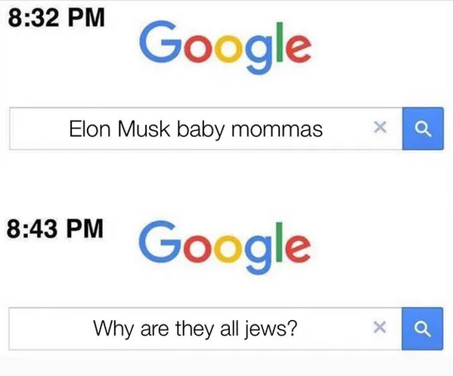
Task: Click the 8:43 PM timestamp
Action: click(x=55, y=228)
